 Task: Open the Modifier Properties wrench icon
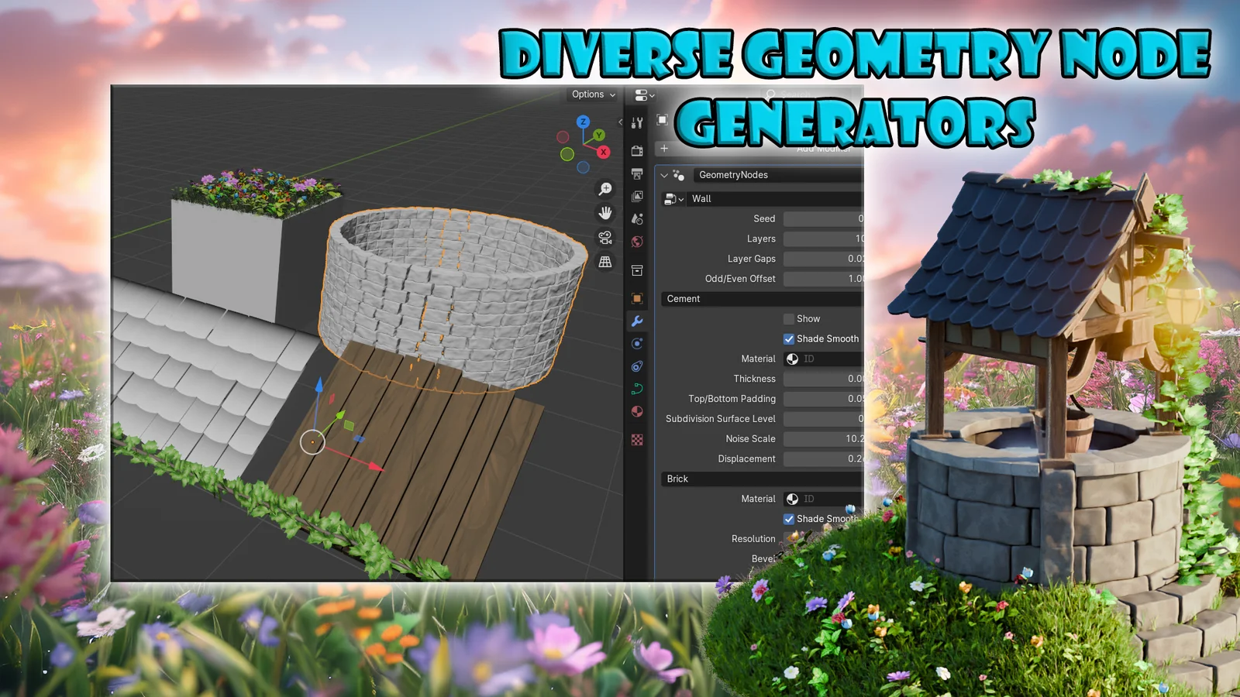pyautogui.click(x=637, y=321)
